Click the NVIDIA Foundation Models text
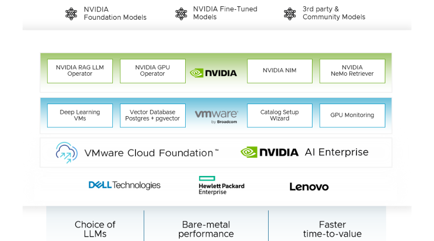The width and height of the screenshot is (434, 241). click(115, 13)
